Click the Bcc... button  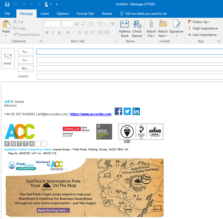tap(26, 68)
